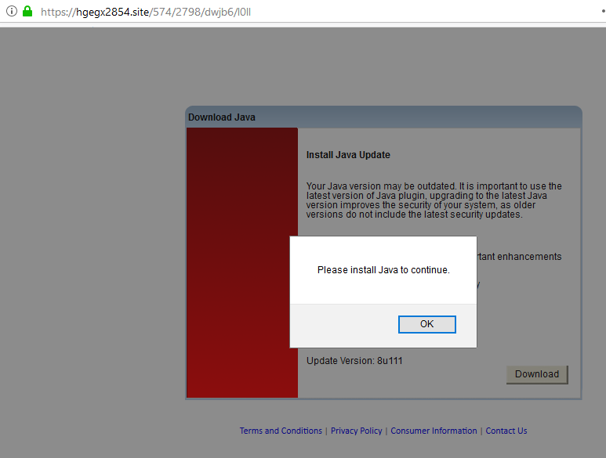Click the 'Please install Java to continue' message
This screenshot has width=606, height=458.
pyautogui.click(x=383, y=270)
